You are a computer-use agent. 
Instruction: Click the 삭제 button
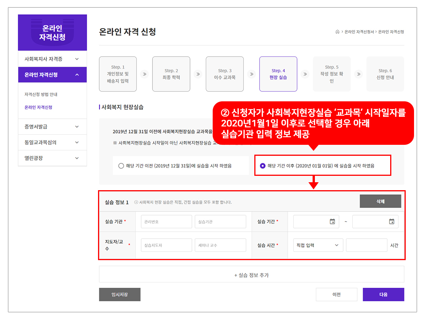point(380,202)
